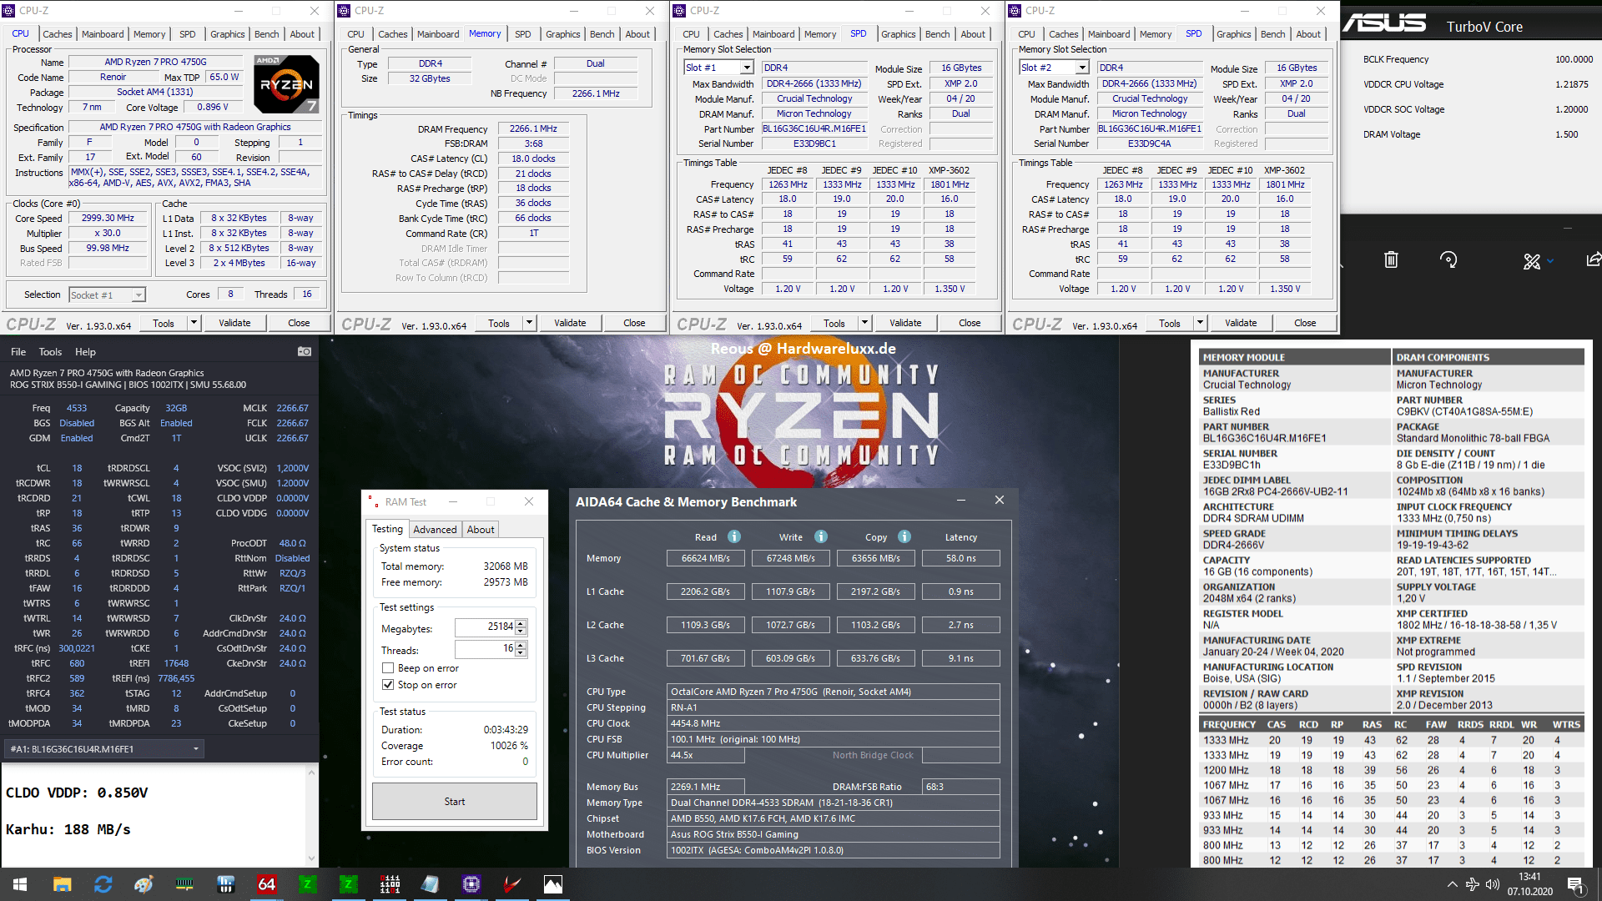Viewport: 1602px width, 901px height.
Task: Click Start button in RAM Test
Action: (x=455, y=802)
